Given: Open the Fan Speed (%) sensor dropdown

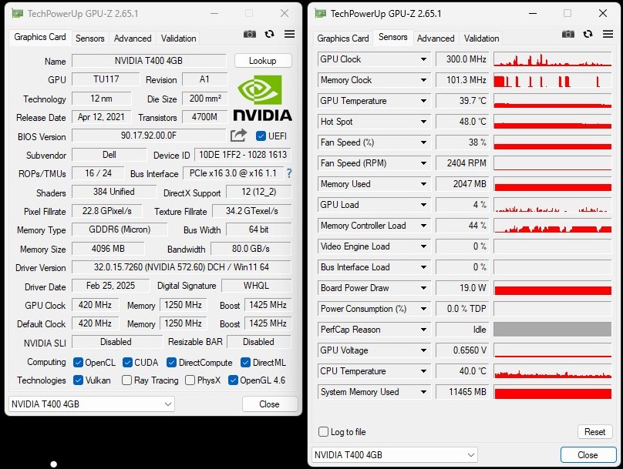Looking at the screenshot, I should [423, 142].
